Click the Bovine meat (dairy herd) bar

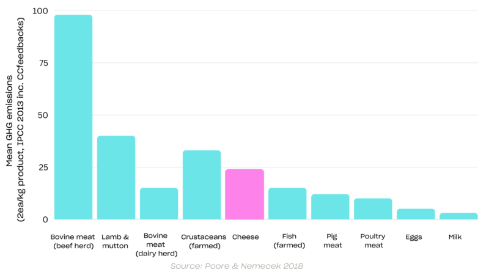159,204
